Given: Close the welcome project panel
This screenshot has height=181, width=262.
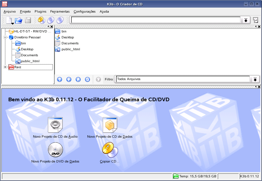Looking at the screenshot, I should 259,87.
